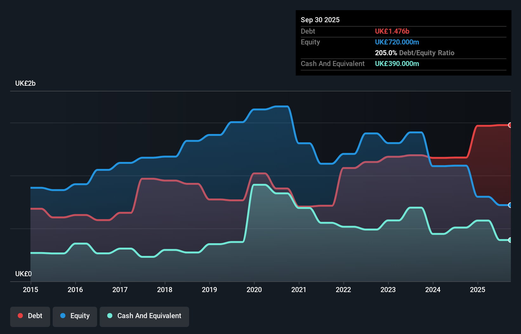This screenshot has height=334, width=521.
Task: Click the 2023 x-axis label
Action: coord(388,290)
